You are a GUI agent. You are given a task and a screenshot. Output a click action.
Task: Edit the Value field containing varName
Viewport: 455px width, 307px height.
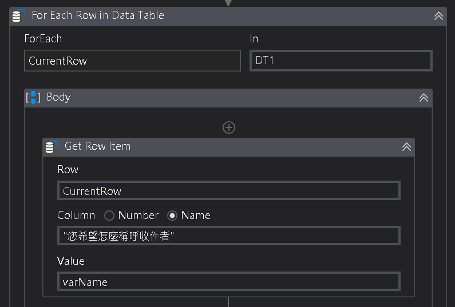229,281
